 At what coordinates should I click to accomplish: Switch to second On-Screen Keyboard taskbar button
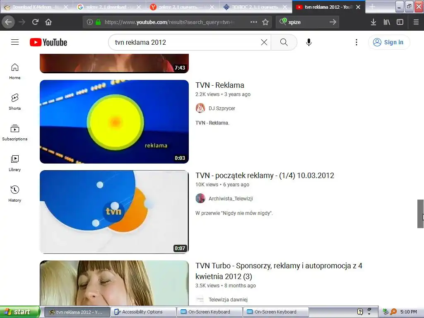[x=276, y=312]
